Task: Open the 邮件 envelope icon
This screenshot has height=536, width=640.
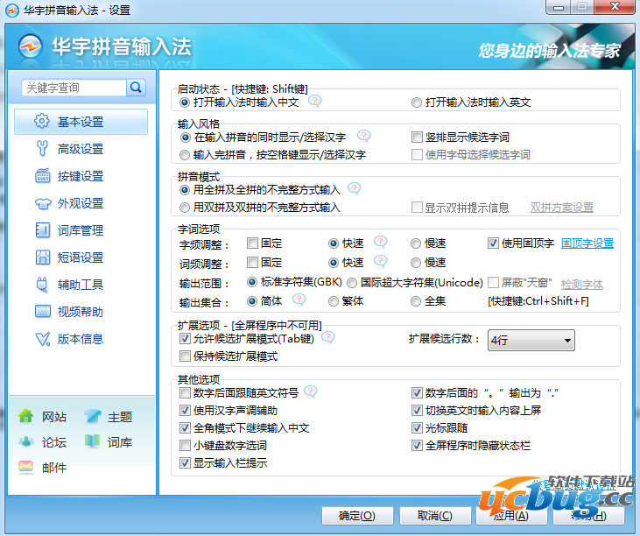Action: pyautogui.click(x=25, y=467)
